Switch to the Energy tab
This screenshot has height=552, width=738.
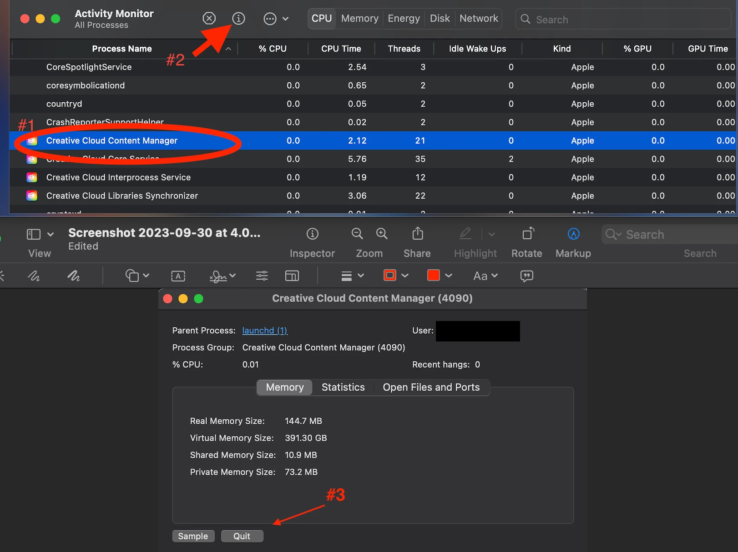point(404,19)
